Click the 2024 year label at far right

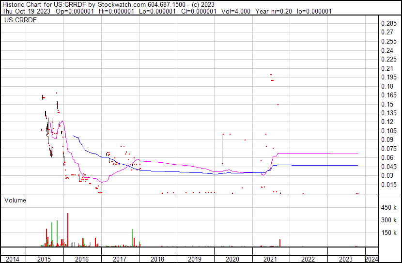point(371,259)
